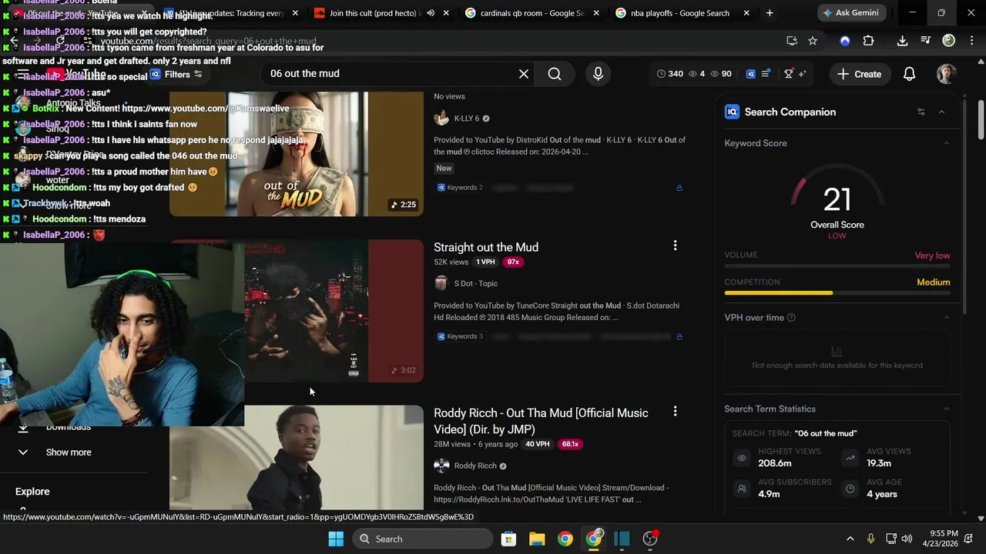
Task: Open Roddy Ricch Out Tha Mud video title
Action: [x=541, y=421]
